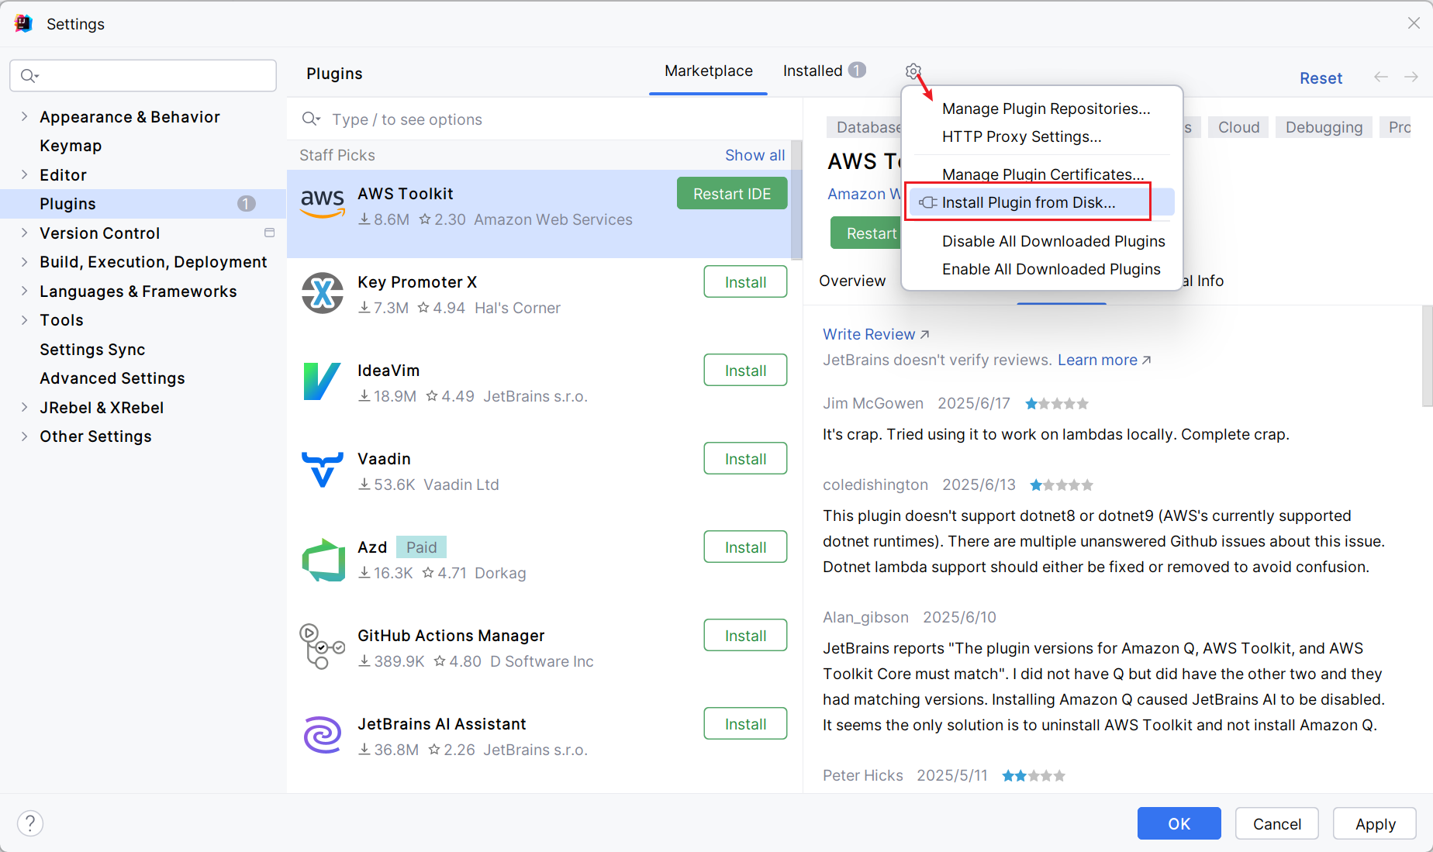Install the Key Promoter X plugin
This screenshot has height=852, width=1433.
tap(745, 282)
